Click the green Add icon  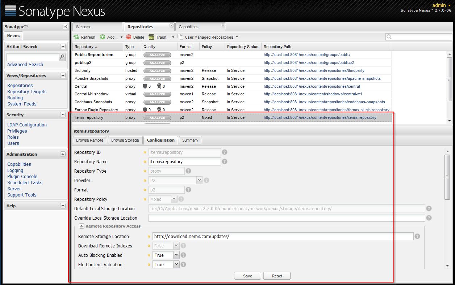coord(103,37)
